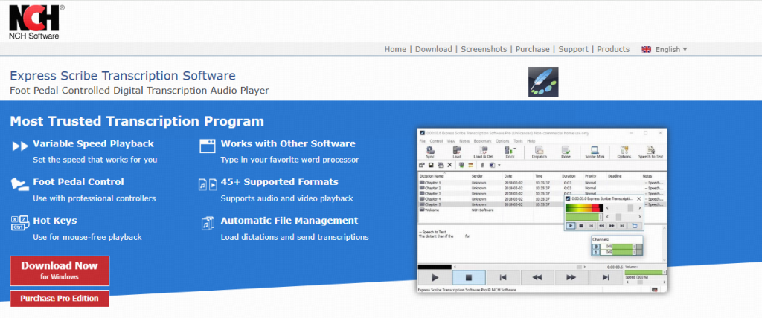Click the green volume bar in Scribe Mini
762x318 pixels.
tap(584, 217)
